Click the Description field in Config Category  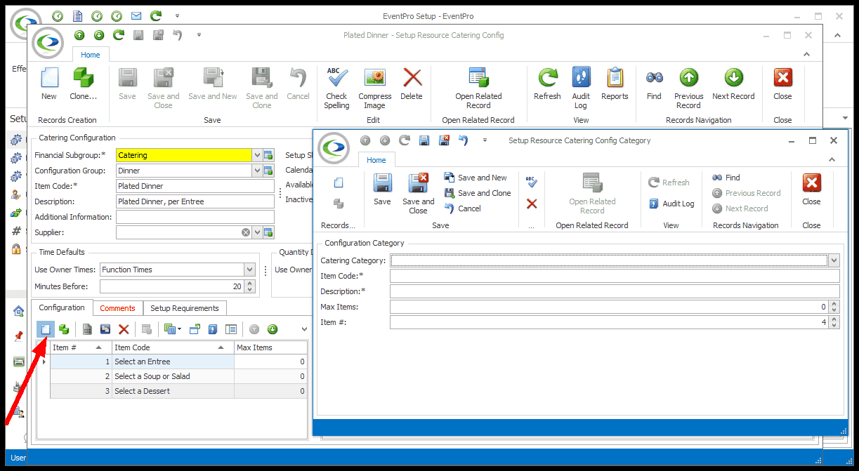615,291
